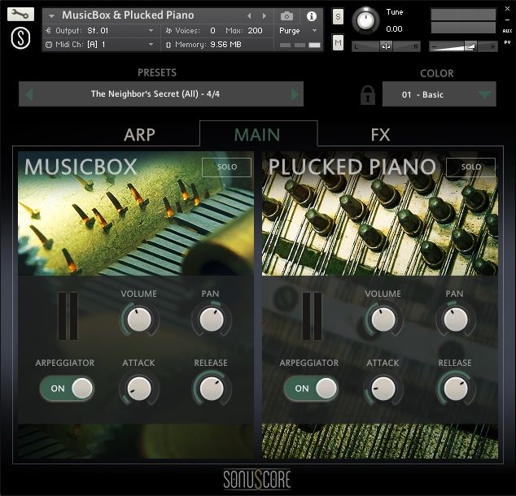Screen dimensions: 516x496
Task: Click the header volume minus button
Action: point(434,47)
